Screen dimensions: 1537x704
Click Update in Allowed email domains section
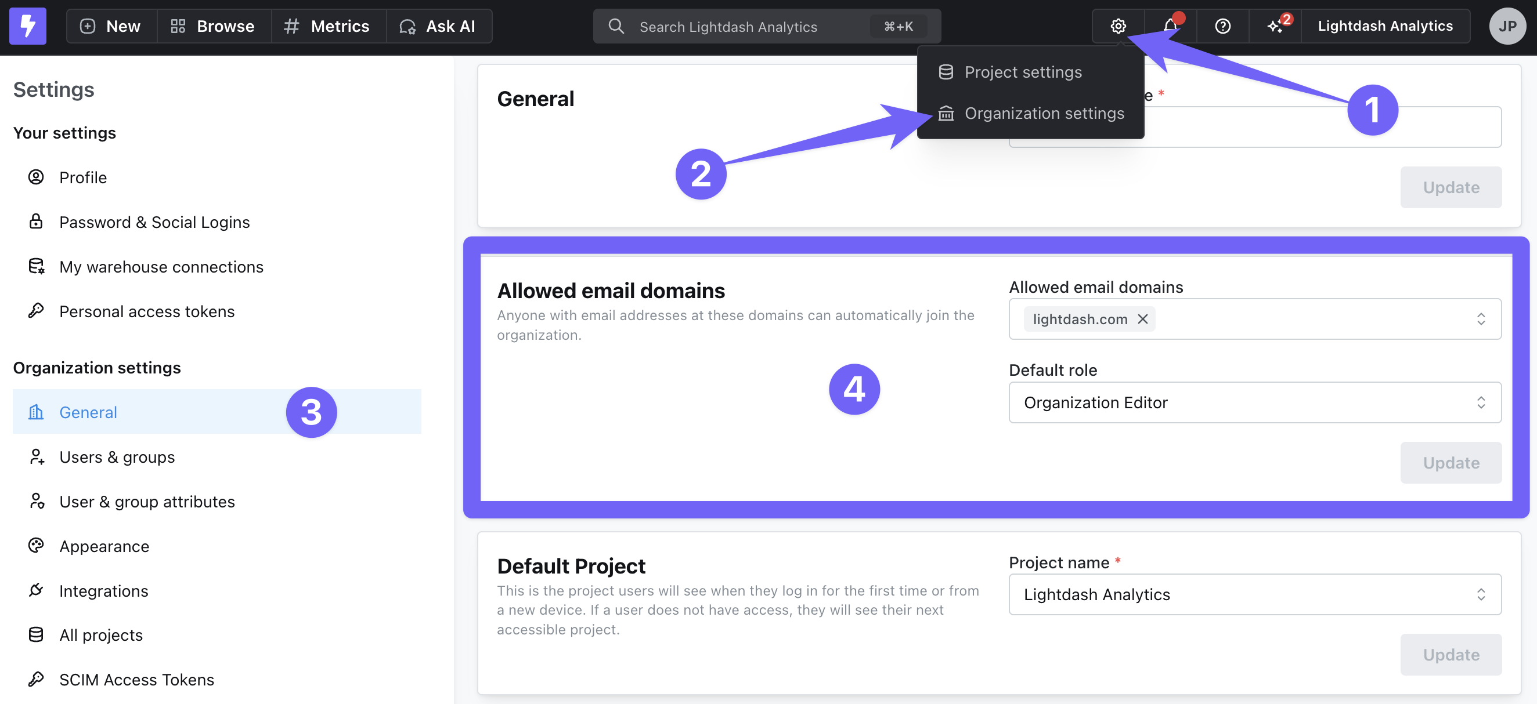click(x=1451, y=463)
